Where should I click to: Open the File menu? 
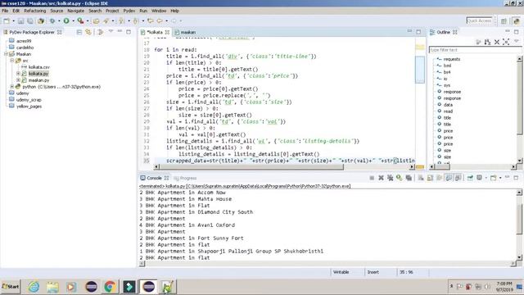(x=5, y=11)
